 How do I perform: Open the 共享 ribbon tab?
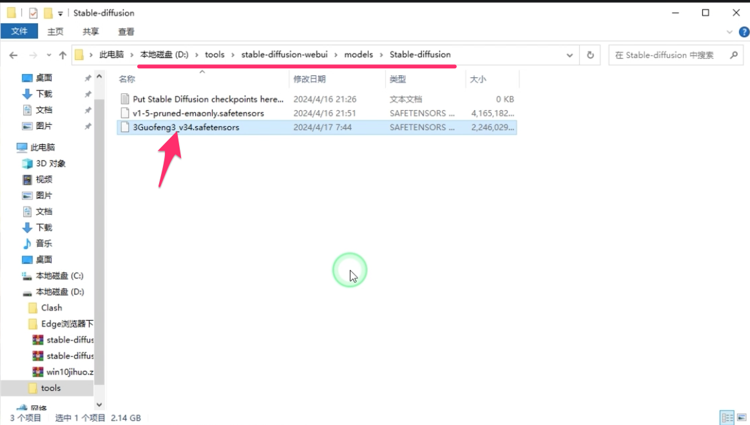90,32
